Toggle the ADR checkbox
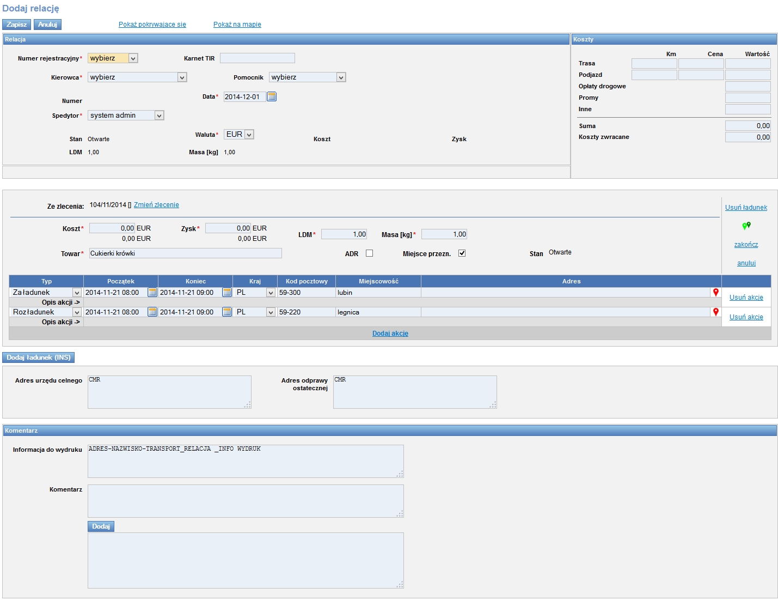Image resolution: width=778 pixels, height=600 pixels. pos(370,253)
